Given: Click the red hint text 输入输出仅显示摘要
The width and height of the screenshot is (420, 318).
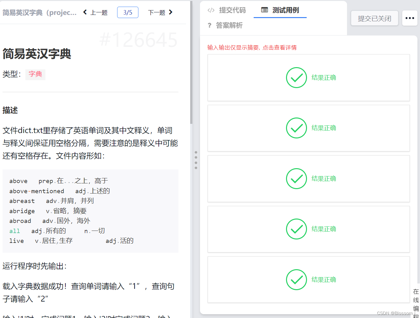Looking at the screenshot, I should coord(252,48).
